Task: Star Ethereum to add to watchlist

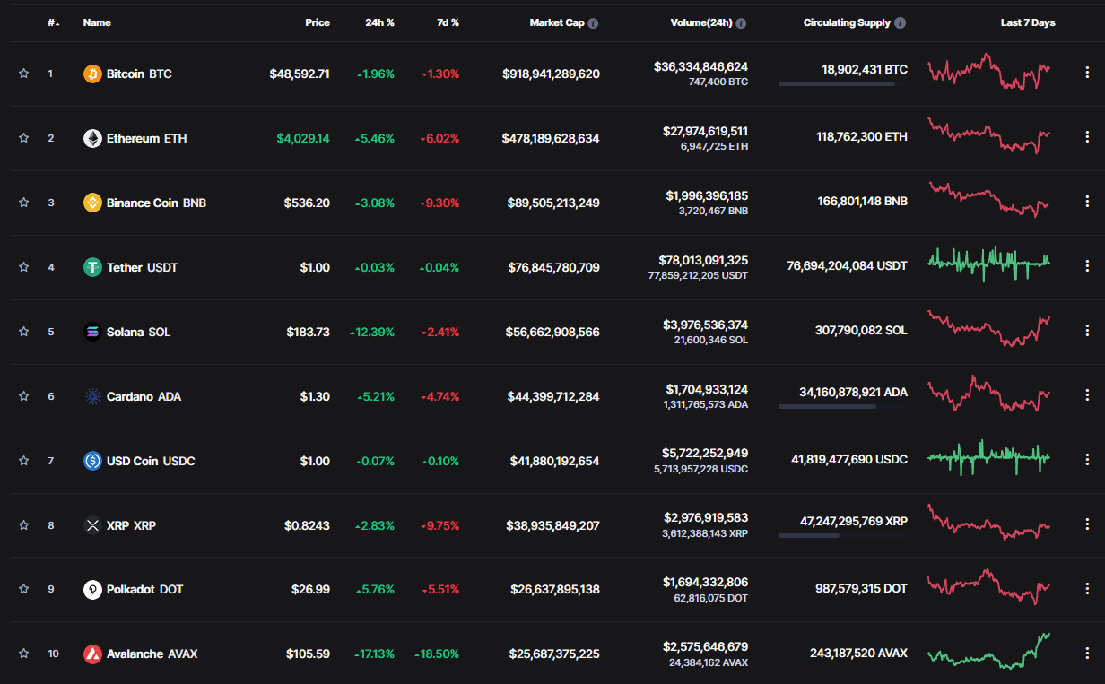Action: click(x=24, y=138)
